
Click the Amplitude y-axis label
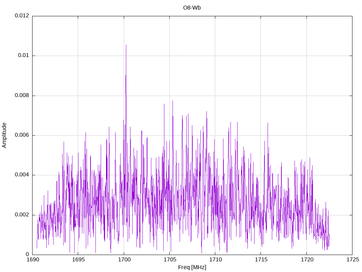(4, 135)
